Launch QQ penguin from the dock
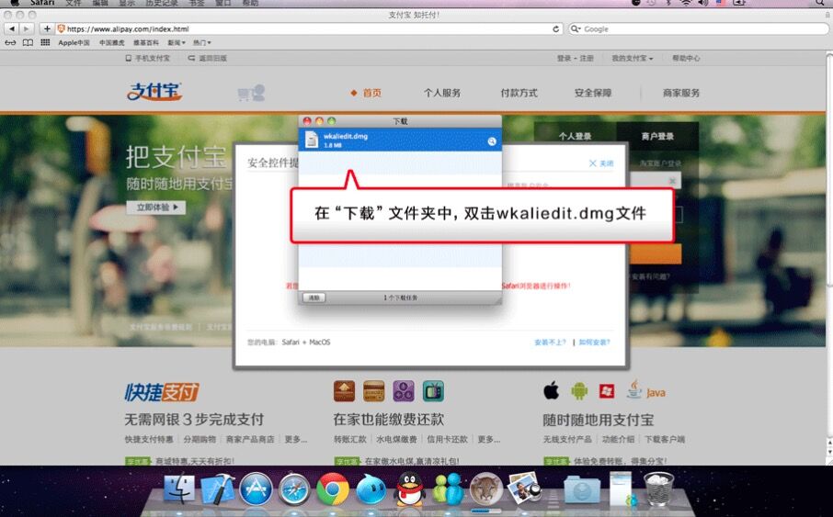The width and height of the screenshot is (833, 517). [x=409, y=489]
